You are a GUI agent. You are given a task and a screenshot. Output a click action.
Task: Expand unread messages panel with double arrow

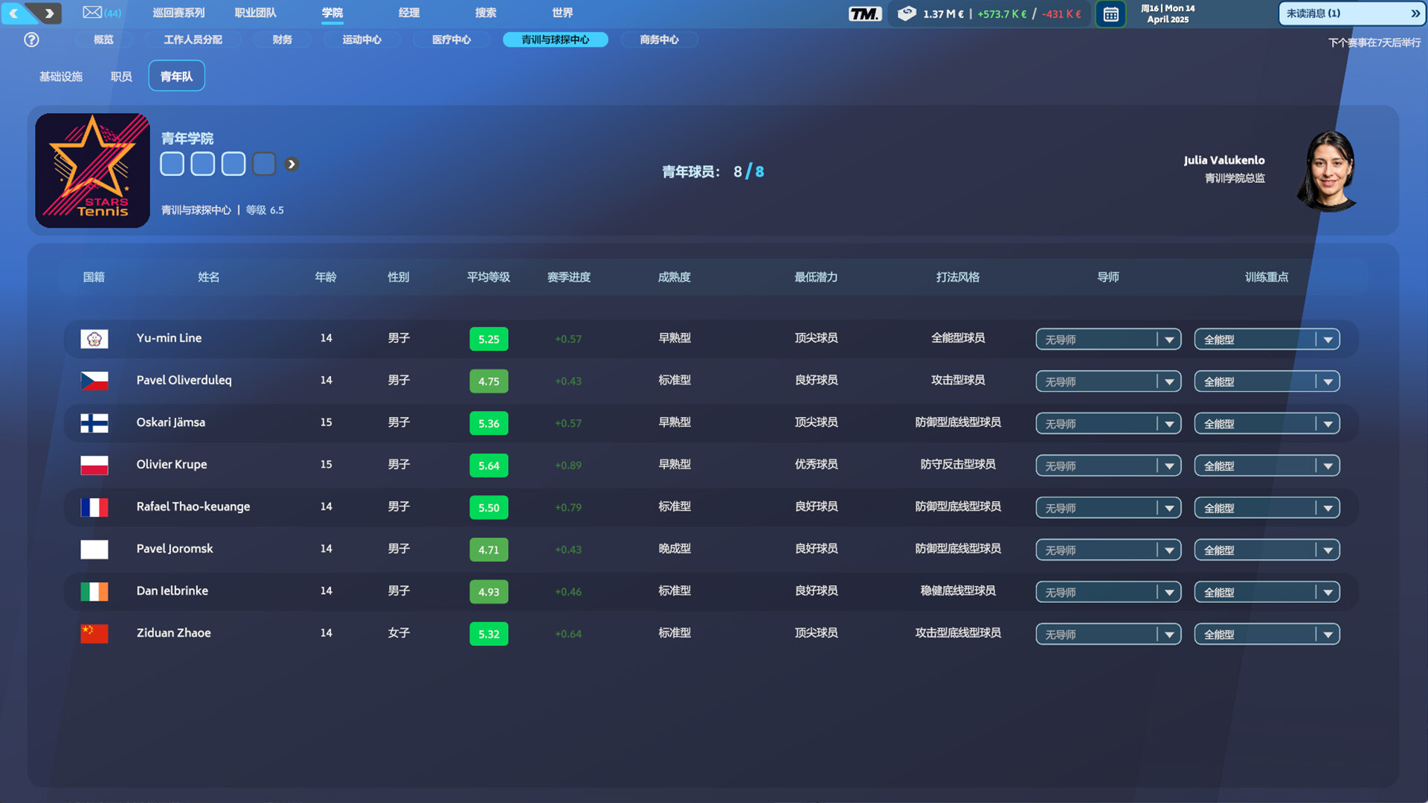(x=1415, y=13)
